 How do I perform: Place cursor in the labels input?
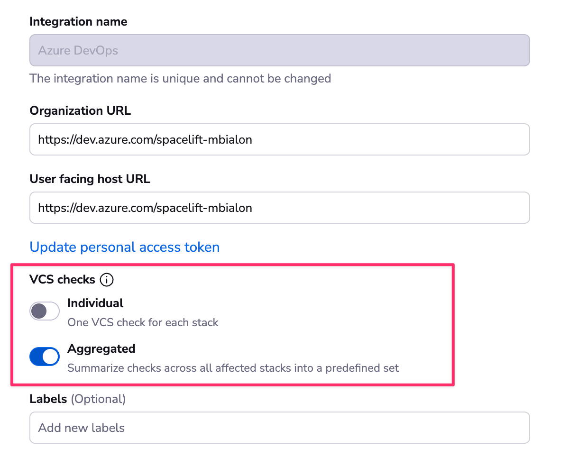pyautogui.click(x=280, y=428)
